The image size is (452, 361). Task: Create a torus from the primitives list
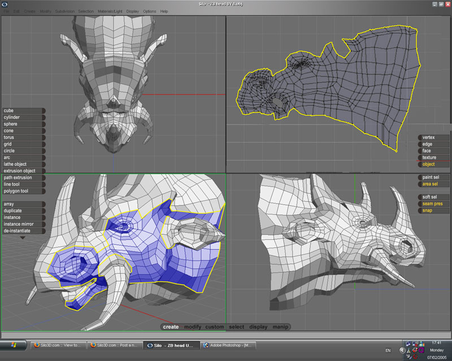(x=23, y=138)
